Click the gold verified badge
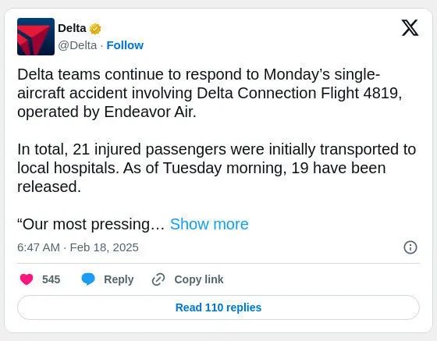 (x=95, y=29)
